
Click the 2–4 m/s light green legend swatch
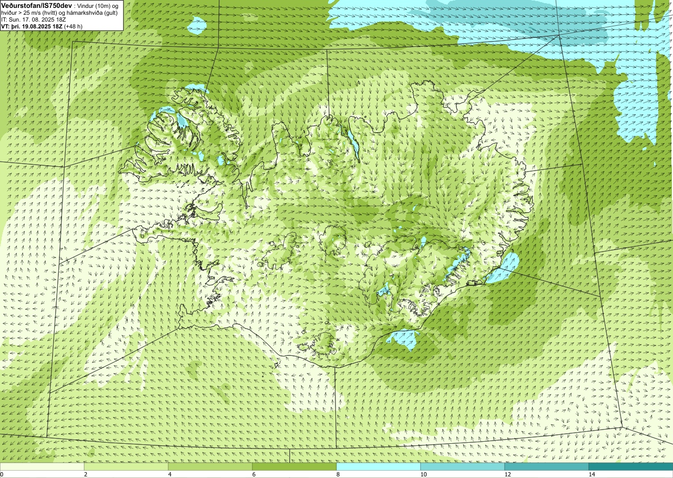tap(126, 466)
